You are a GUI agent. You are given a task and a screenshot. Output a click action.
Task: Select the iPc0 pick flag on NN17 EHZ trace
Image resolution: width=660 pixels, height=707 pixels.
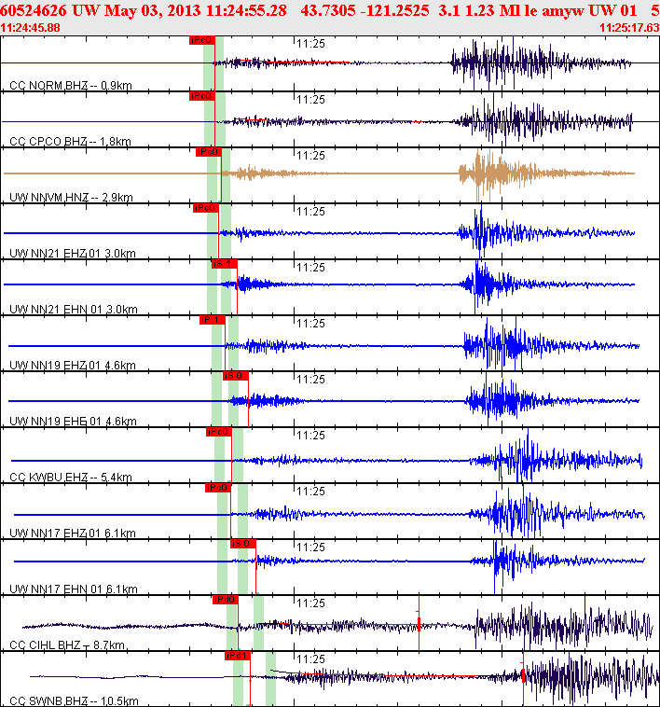click(218, 488)
